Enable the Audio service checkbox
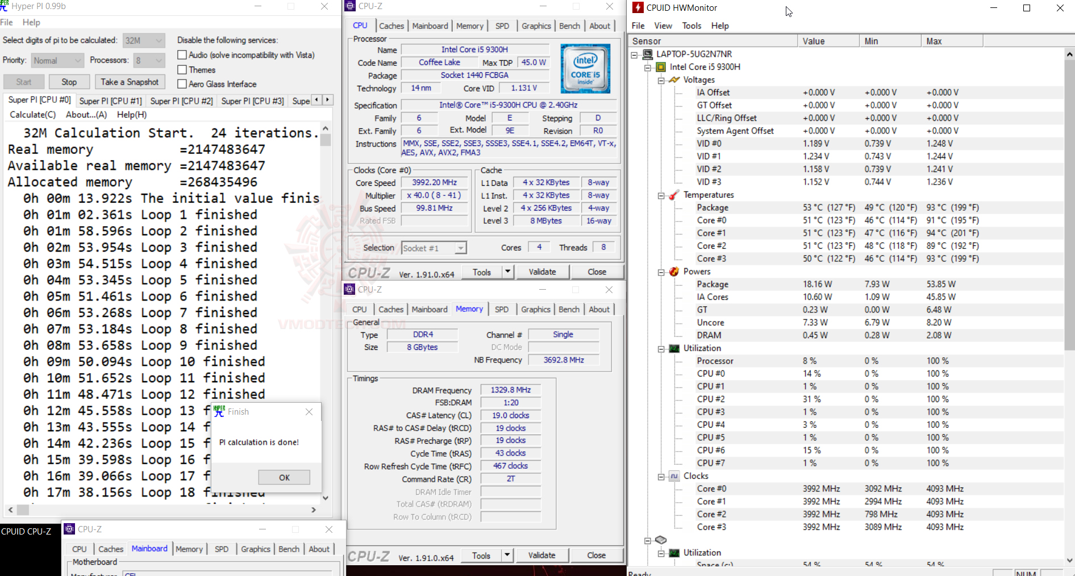This screenshot has width=1075, height=576. [182, 55]
